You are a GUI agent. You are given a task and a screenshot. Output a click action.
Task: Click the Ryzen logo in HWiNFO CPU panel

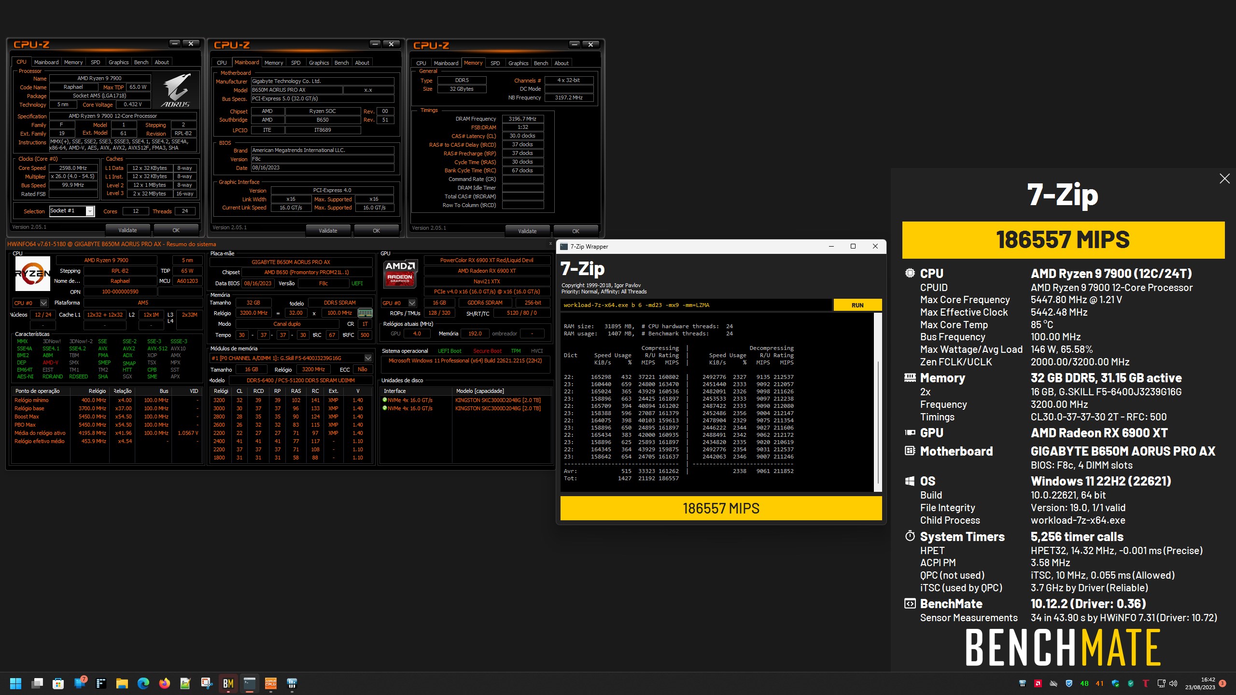point(32,274)
